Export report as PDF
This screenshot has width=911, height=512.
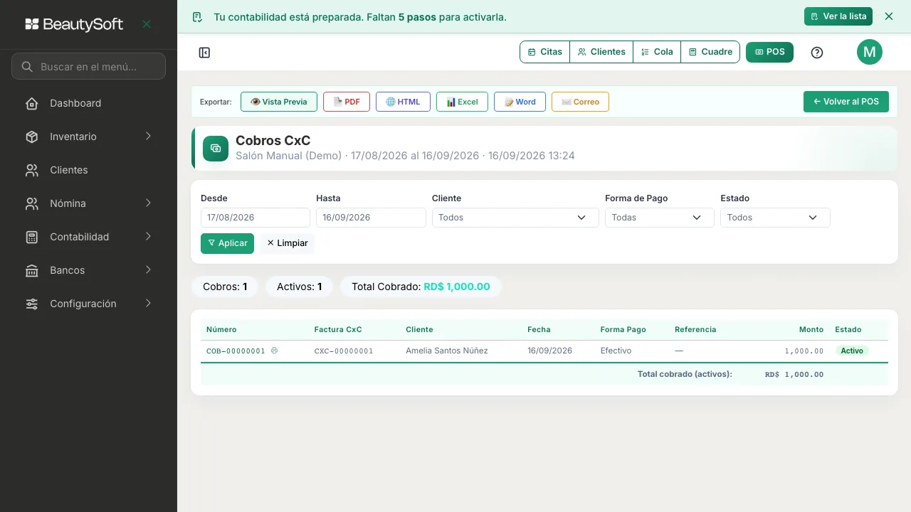347,102
